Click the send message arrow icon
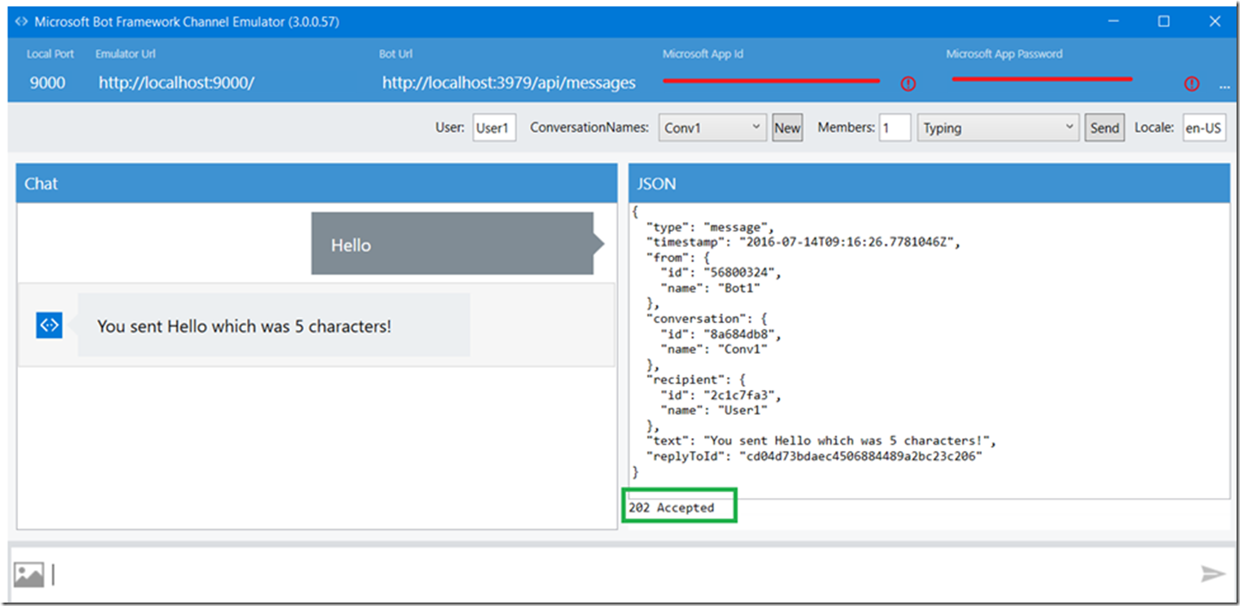Screen dimensions: 1240x606 tap(1213, 573)
